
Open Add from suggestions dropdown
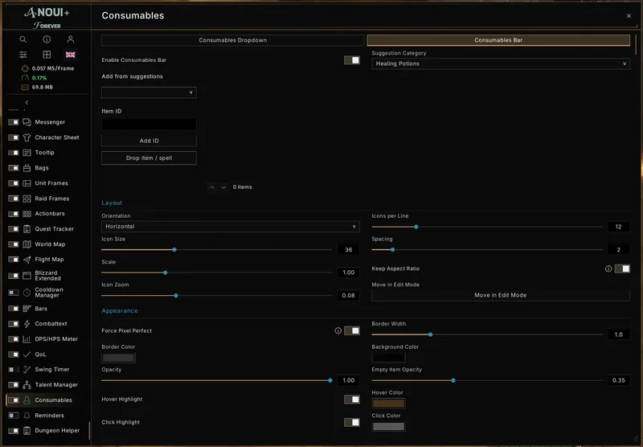pyautogui.click(x=149, y=92)
